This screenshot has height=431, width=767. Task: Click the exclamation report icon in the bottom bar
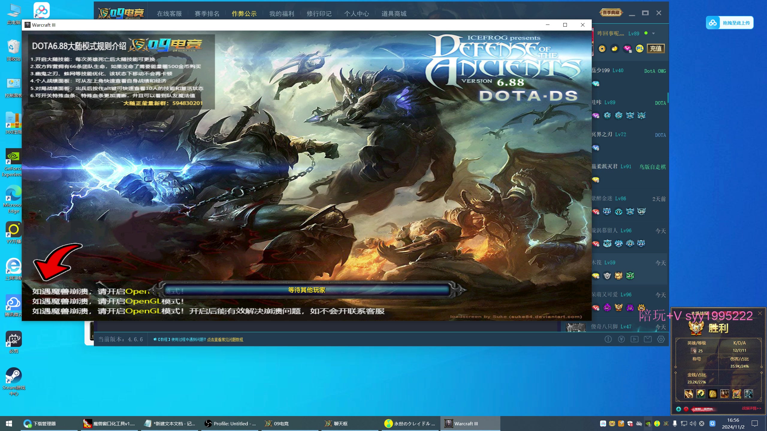[x=608, y=339]
